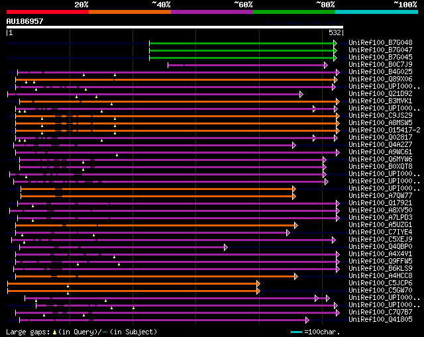Click the orange alignment bar for UniRef100_C5JCP6
Screen dimensions: 424x337
coord(132,283)
